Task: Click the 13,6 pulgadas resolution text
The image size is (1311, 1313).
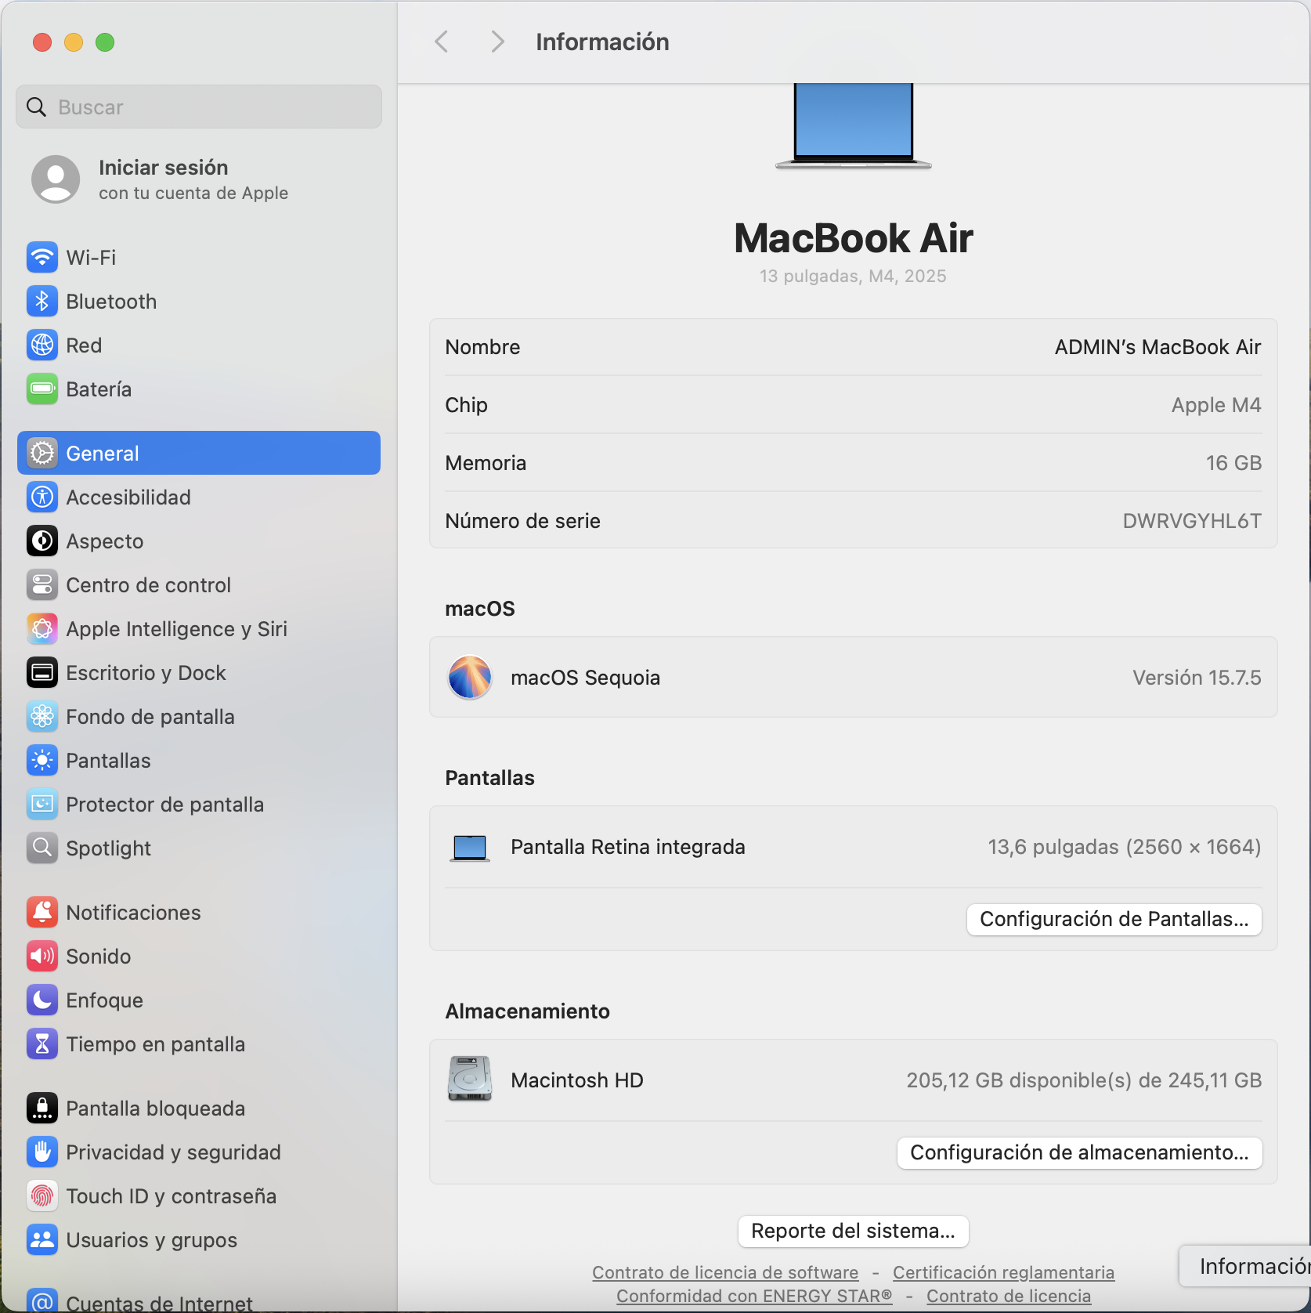Action: (1125, 847)
